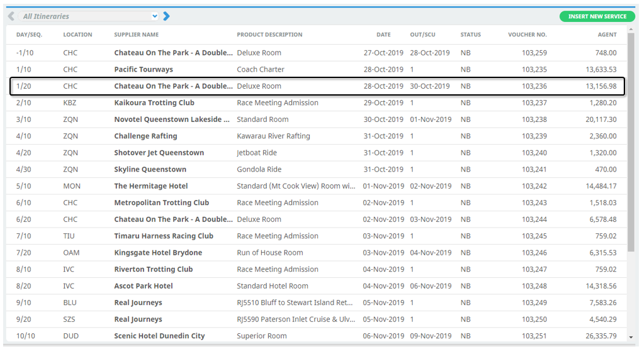Open Ascot Park Hotel service
This screenshot has height=349, width=642.
pyautogui.click(x=144, y=286)
